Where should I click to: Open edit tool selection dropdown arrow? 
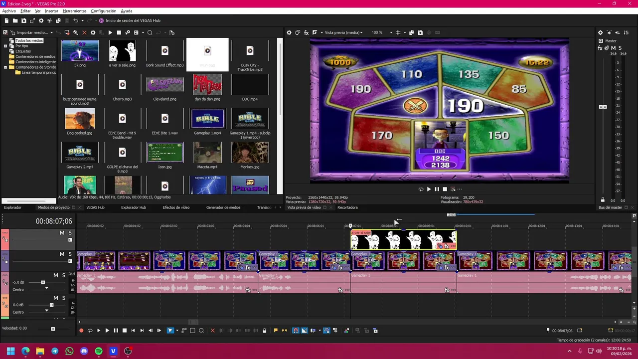[177, 331]
